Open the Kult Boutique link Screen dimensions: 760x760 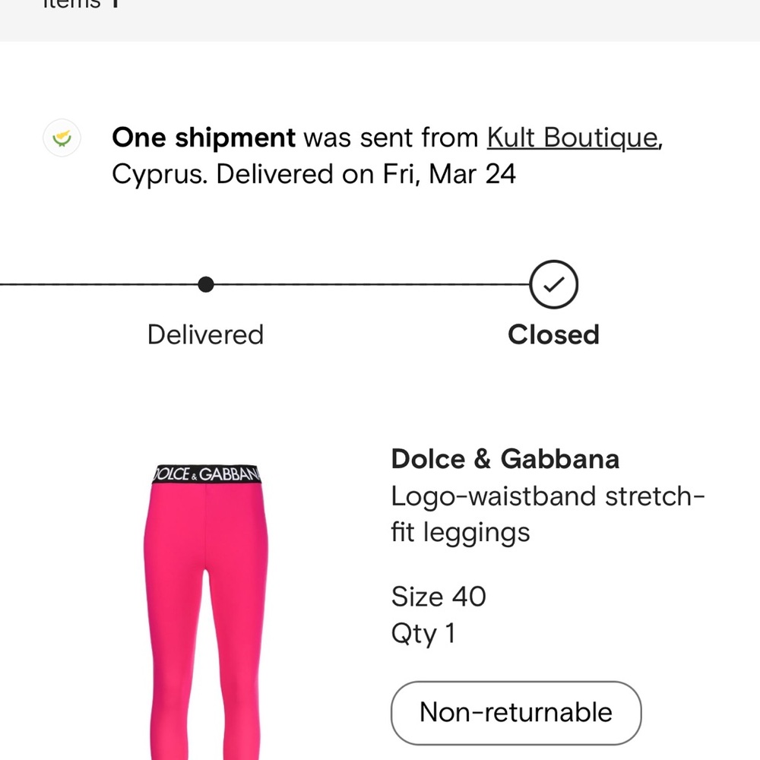572,138
